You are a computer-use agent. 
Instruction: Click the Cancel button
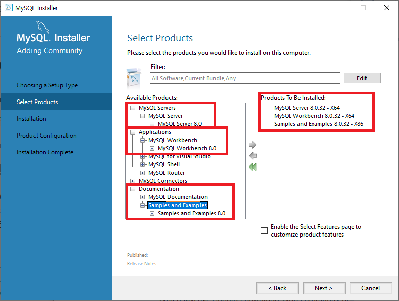371,288
